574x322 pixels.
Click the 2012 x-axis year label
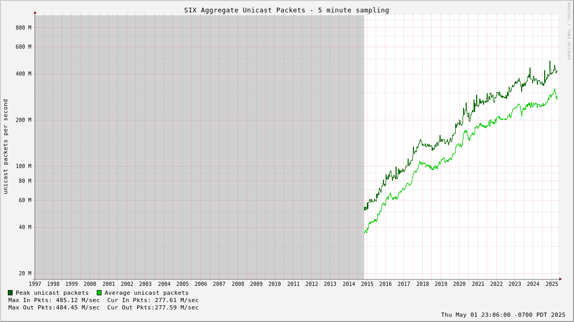coord(311,284)
